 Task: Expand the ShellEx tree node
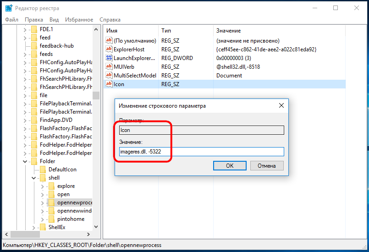[x=33, y=228]
